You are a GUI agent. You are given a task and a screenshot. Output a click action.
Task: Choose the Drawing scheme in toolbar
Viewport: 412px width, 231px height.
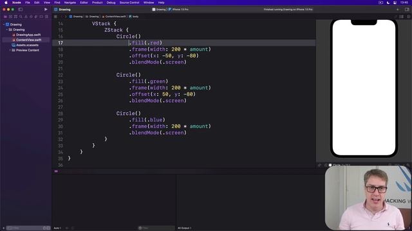[x=159, y=10]
